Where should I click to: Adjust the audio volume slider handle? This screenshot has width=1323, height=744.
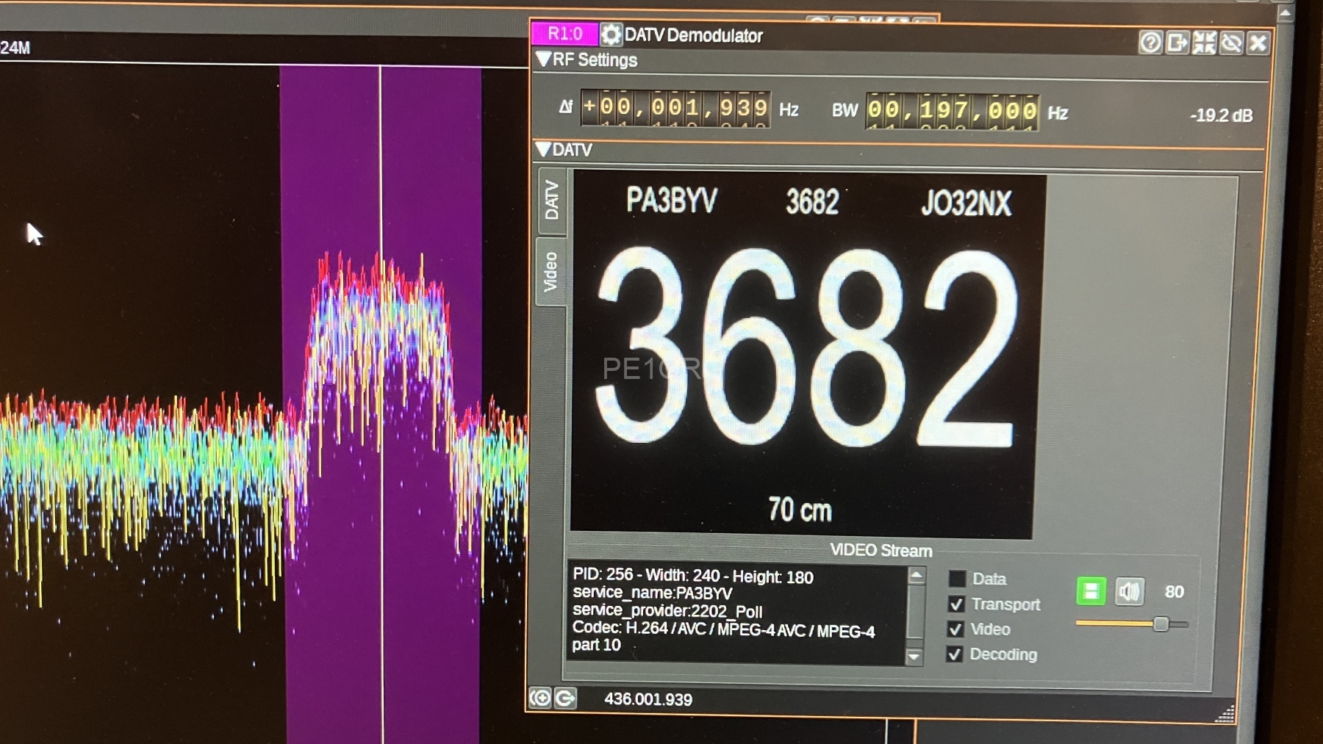click(1161, 624)
